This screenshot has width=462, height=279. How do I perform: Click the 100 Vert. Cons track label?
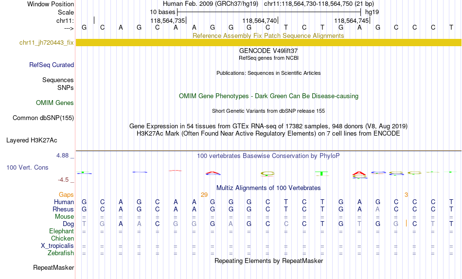[27, 167]
